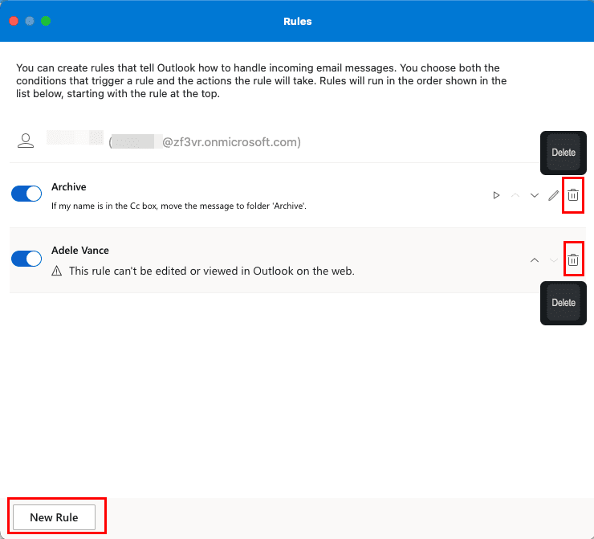Zoom the Rules window with green button

click(x=46, y=21)
